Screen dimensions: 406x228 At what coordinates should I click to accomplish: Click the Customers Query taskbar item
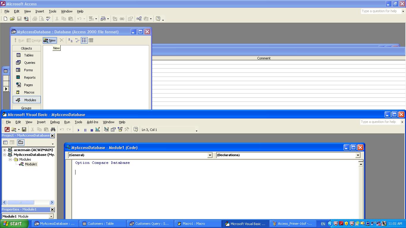click(150, 224)
